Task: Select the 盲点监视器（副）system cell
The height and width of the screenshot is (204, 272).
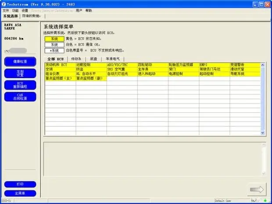Action: 91,79
